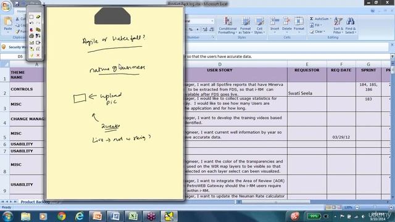The width and height of the screenshot is (395, 222).
Task: Open Conditional Formatting dropdown
Action: (228, 26)
